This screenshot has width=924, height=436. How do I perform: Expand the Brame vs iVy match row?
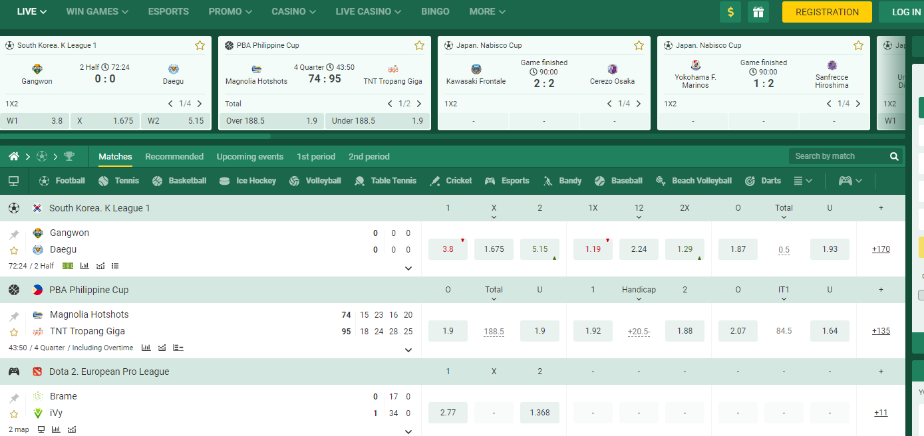(408, 431)
